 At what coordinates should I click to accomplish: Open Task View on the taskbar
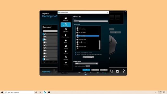pos(40,92)
